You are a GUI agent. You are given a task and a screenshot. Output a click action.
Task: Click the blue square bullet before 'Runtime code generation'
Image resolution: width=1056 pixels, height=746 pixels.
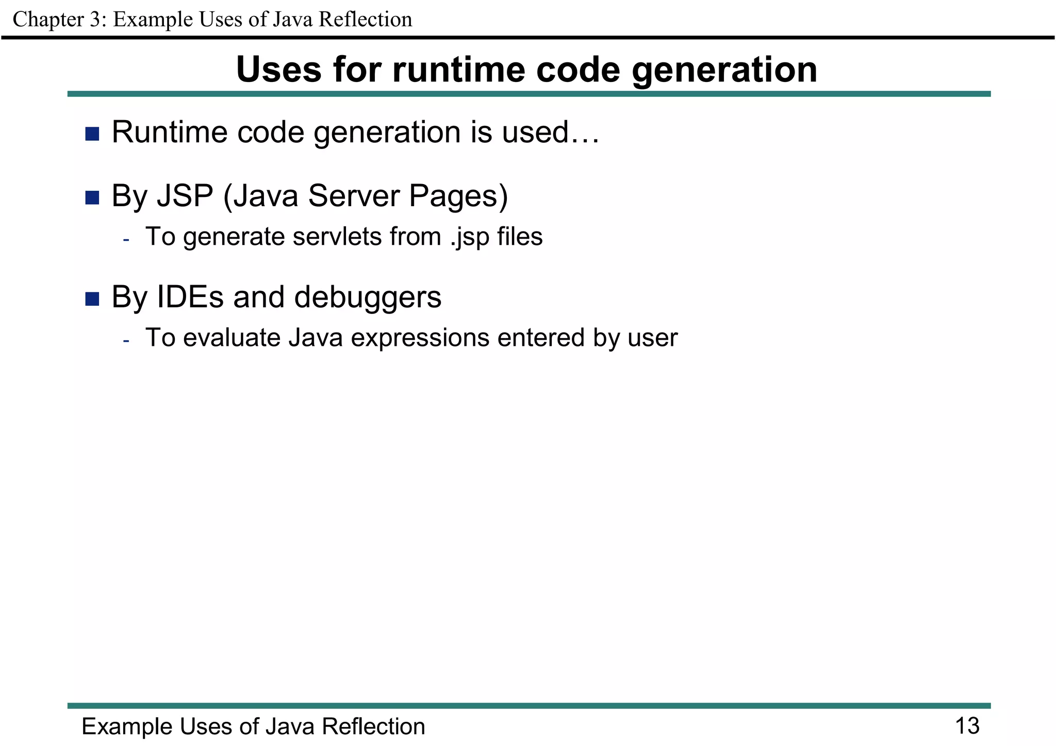pyautogui.click(x=92, y=134)
